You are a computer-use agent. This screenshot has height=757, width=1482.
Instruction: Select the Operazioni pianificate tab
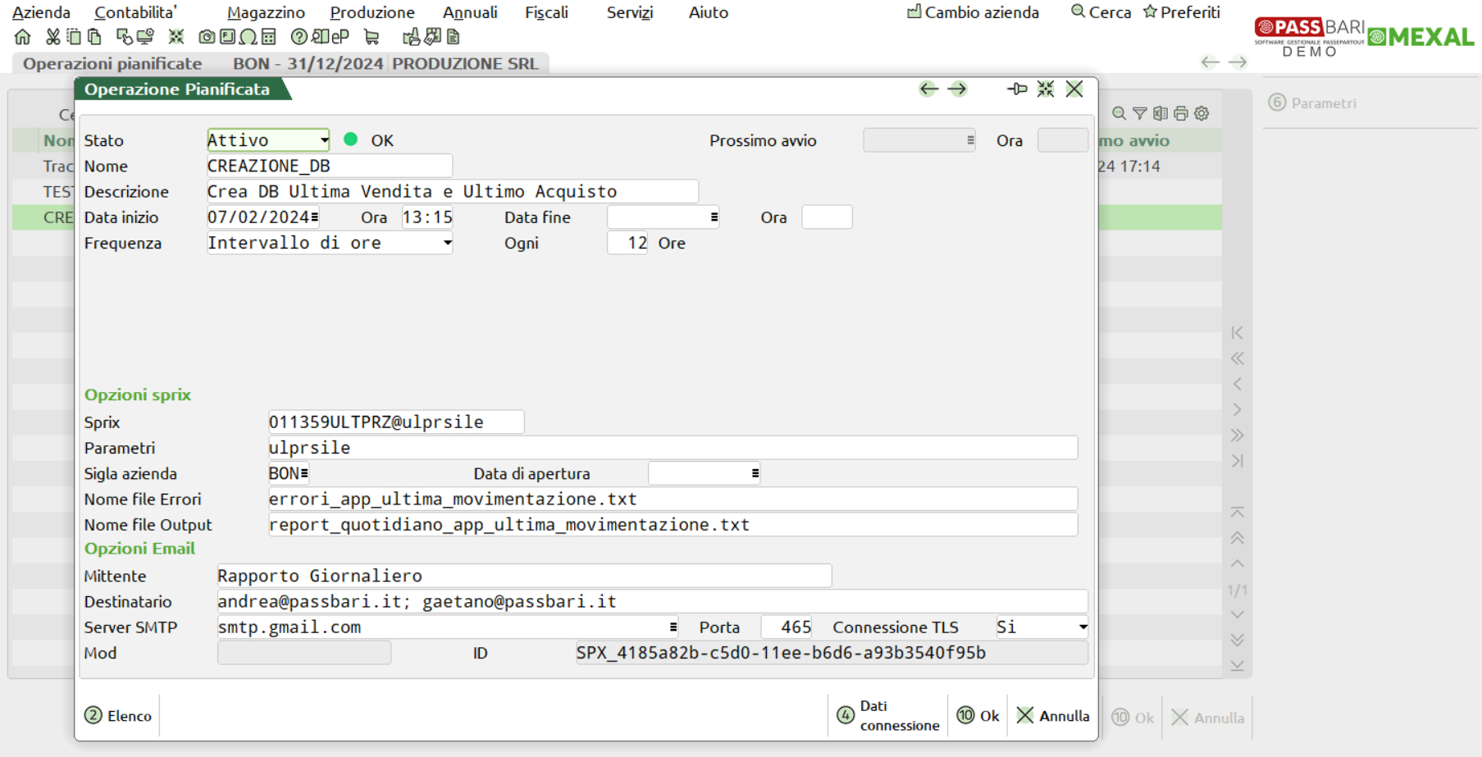pos(112,64)
